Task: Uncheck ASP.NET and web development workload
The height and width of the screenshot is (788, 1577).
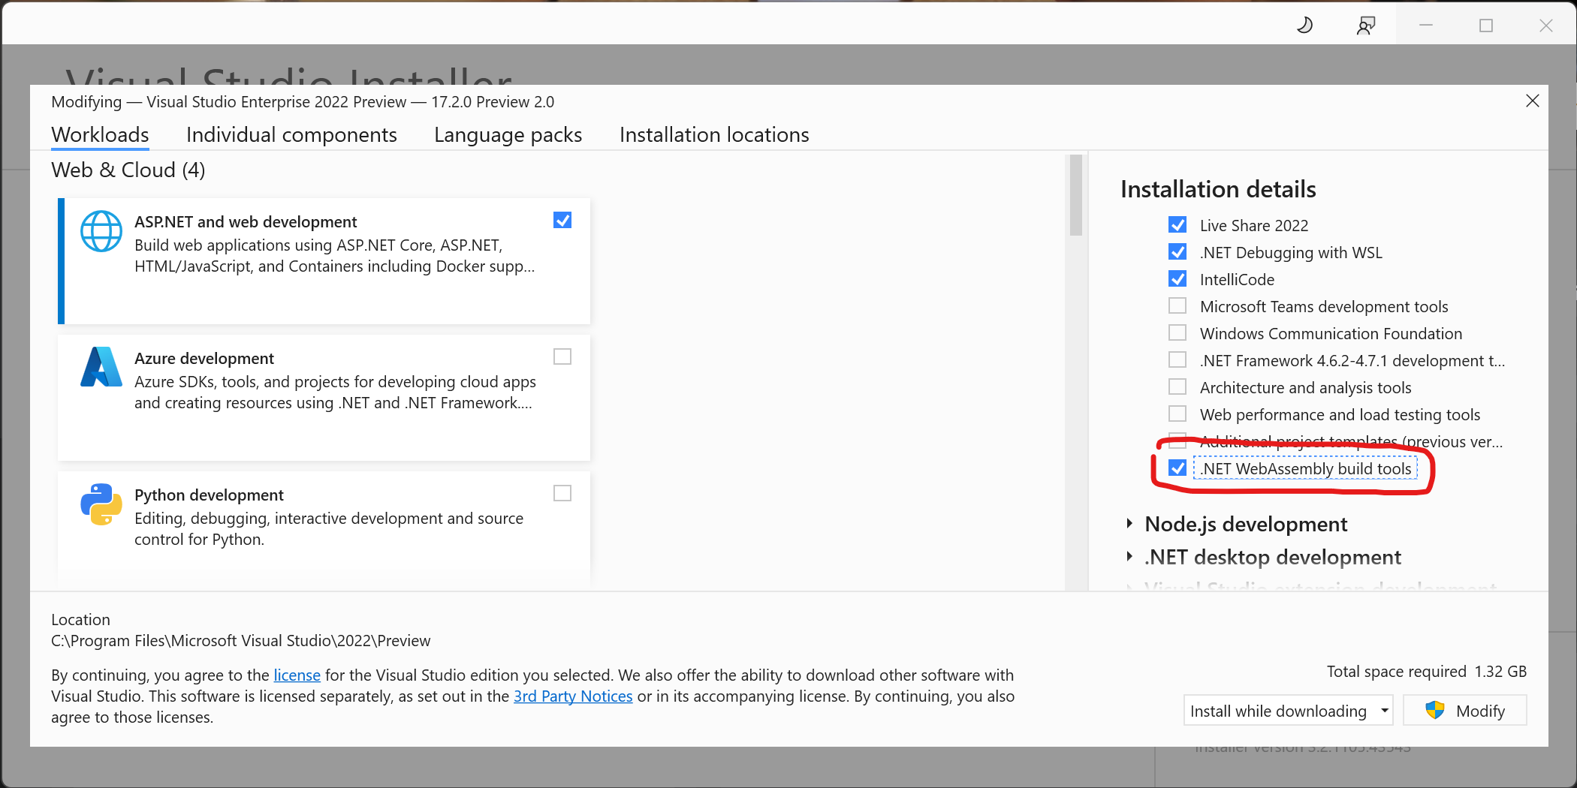Action: (562, 220)
